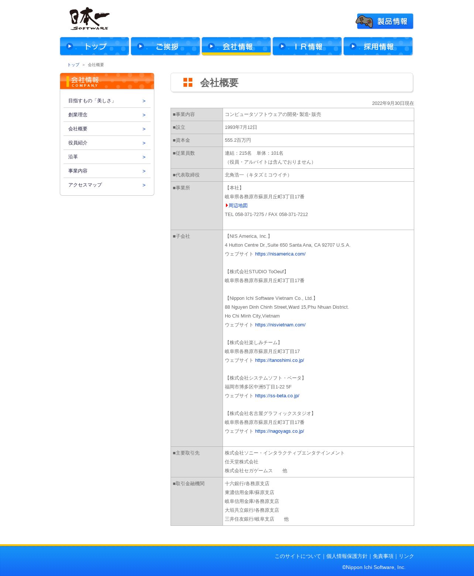The image size is (474, 576).
Task: Select 会社概要 in the sidebar
Action: pyautogui.click(x=107, y=129)
